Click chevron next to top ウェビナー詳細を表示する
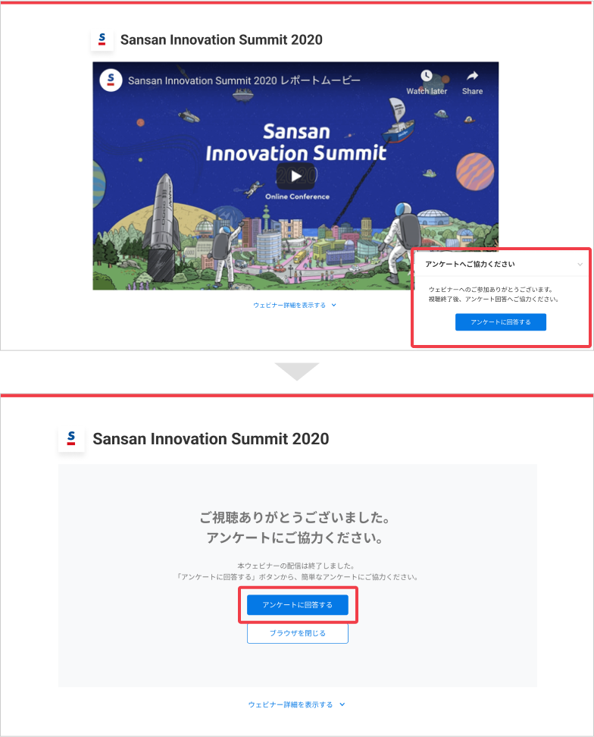This screenshot has height=737, width=594. [334, 305]
